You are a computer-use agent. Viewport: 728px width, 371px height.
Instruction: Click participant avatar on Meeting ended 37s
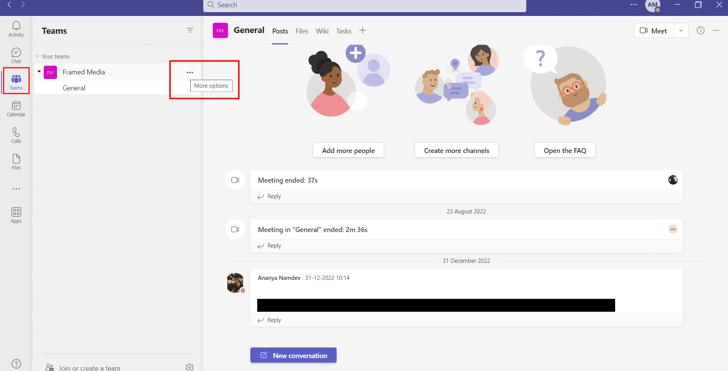click(673, 180)
